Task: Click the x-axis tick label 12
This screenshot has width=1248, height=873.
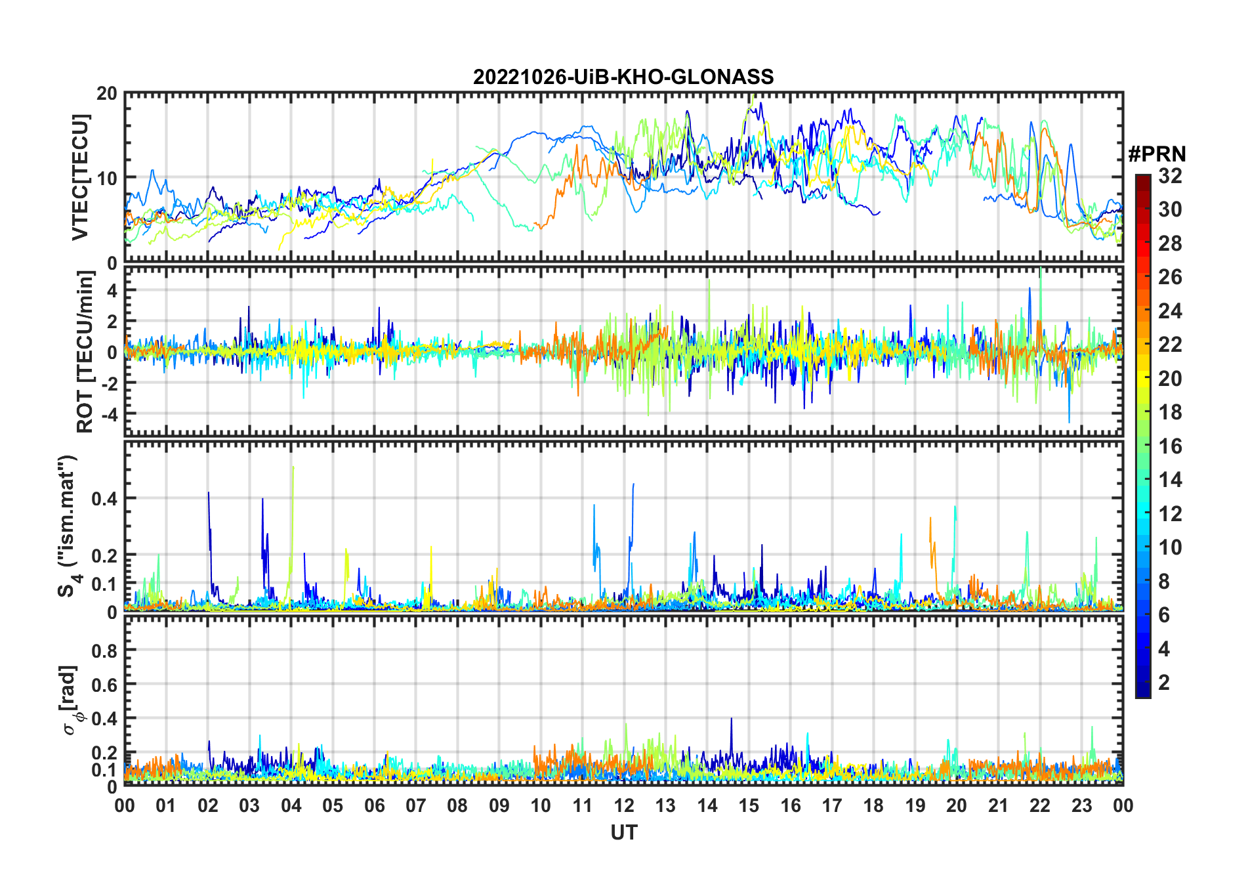Action: [x=624, y=805]
